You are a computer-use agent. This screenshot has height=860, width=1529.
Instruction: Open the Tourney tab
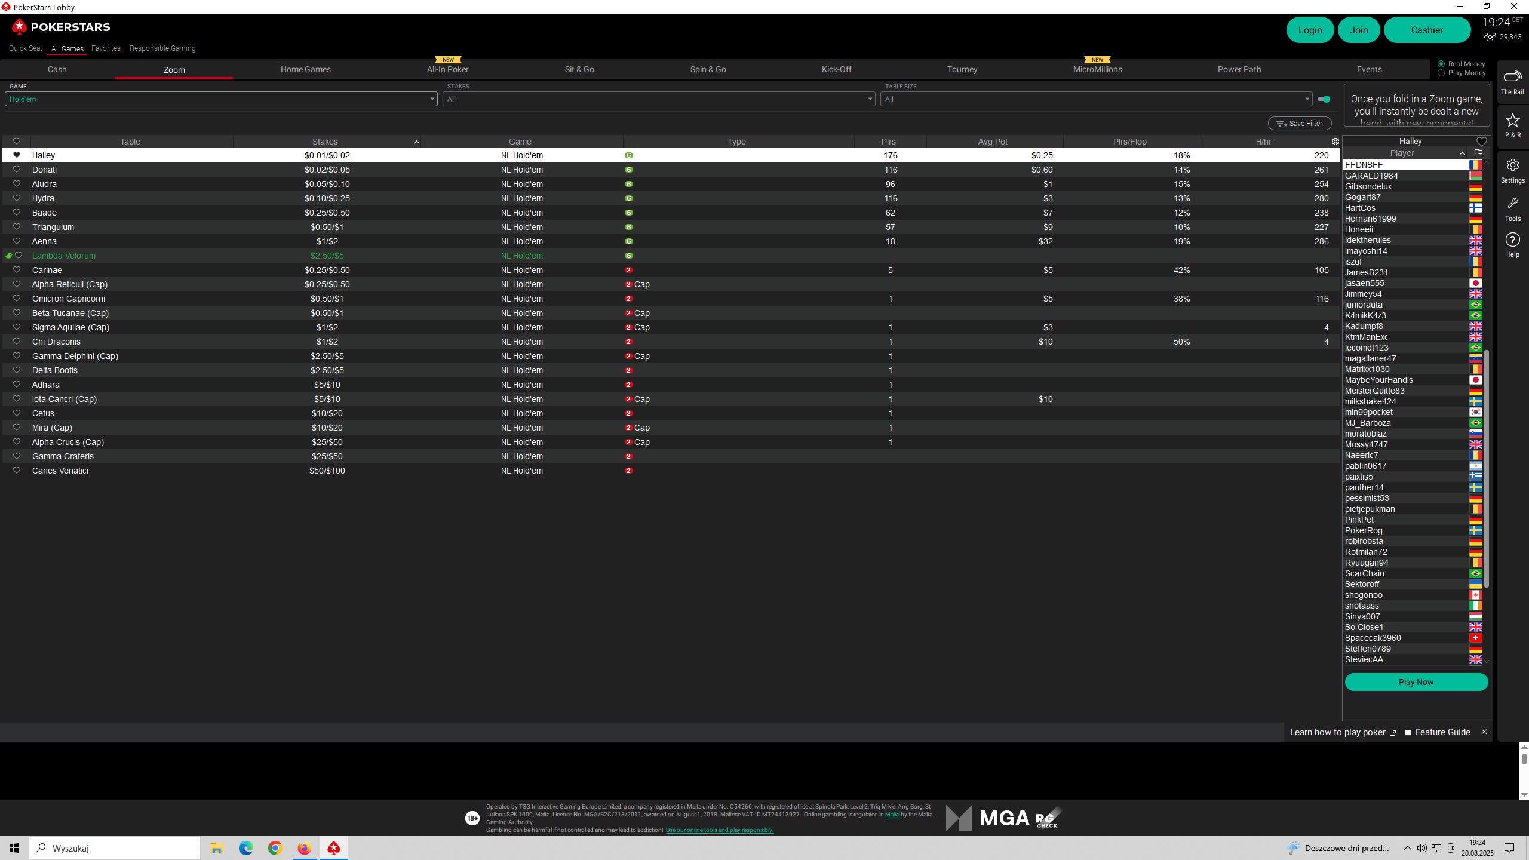pos(962,69)
